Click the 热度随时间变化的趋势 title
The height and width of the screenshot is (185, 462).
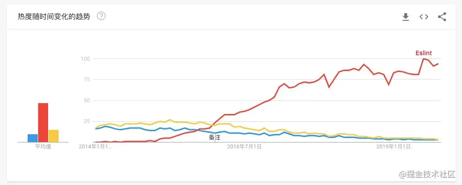click(x=54, y=17)
